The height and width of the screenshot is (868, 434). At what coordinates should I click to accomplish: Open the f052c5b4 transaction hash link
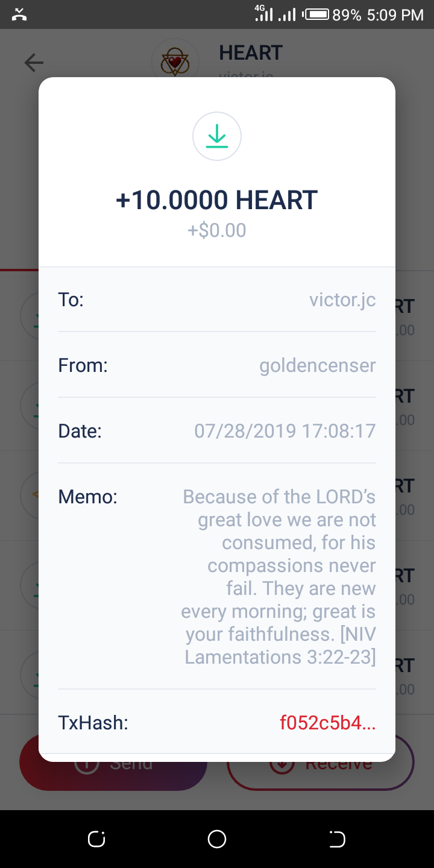(327, 722)
